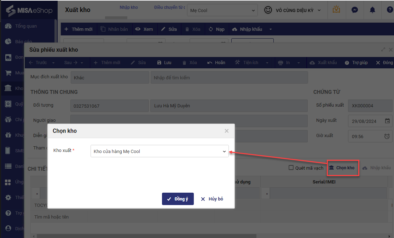Click Xem eye button in main toolbar
Viewport: 394px width, 238px height.
(144, 29)
